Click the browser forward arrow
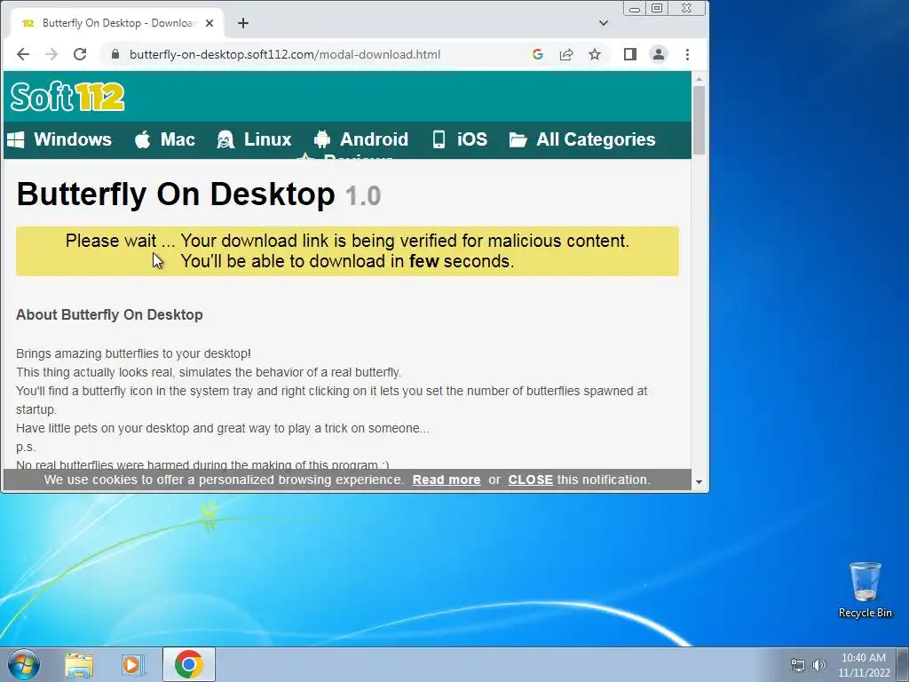The image size is (909, 682). point(51,54)
